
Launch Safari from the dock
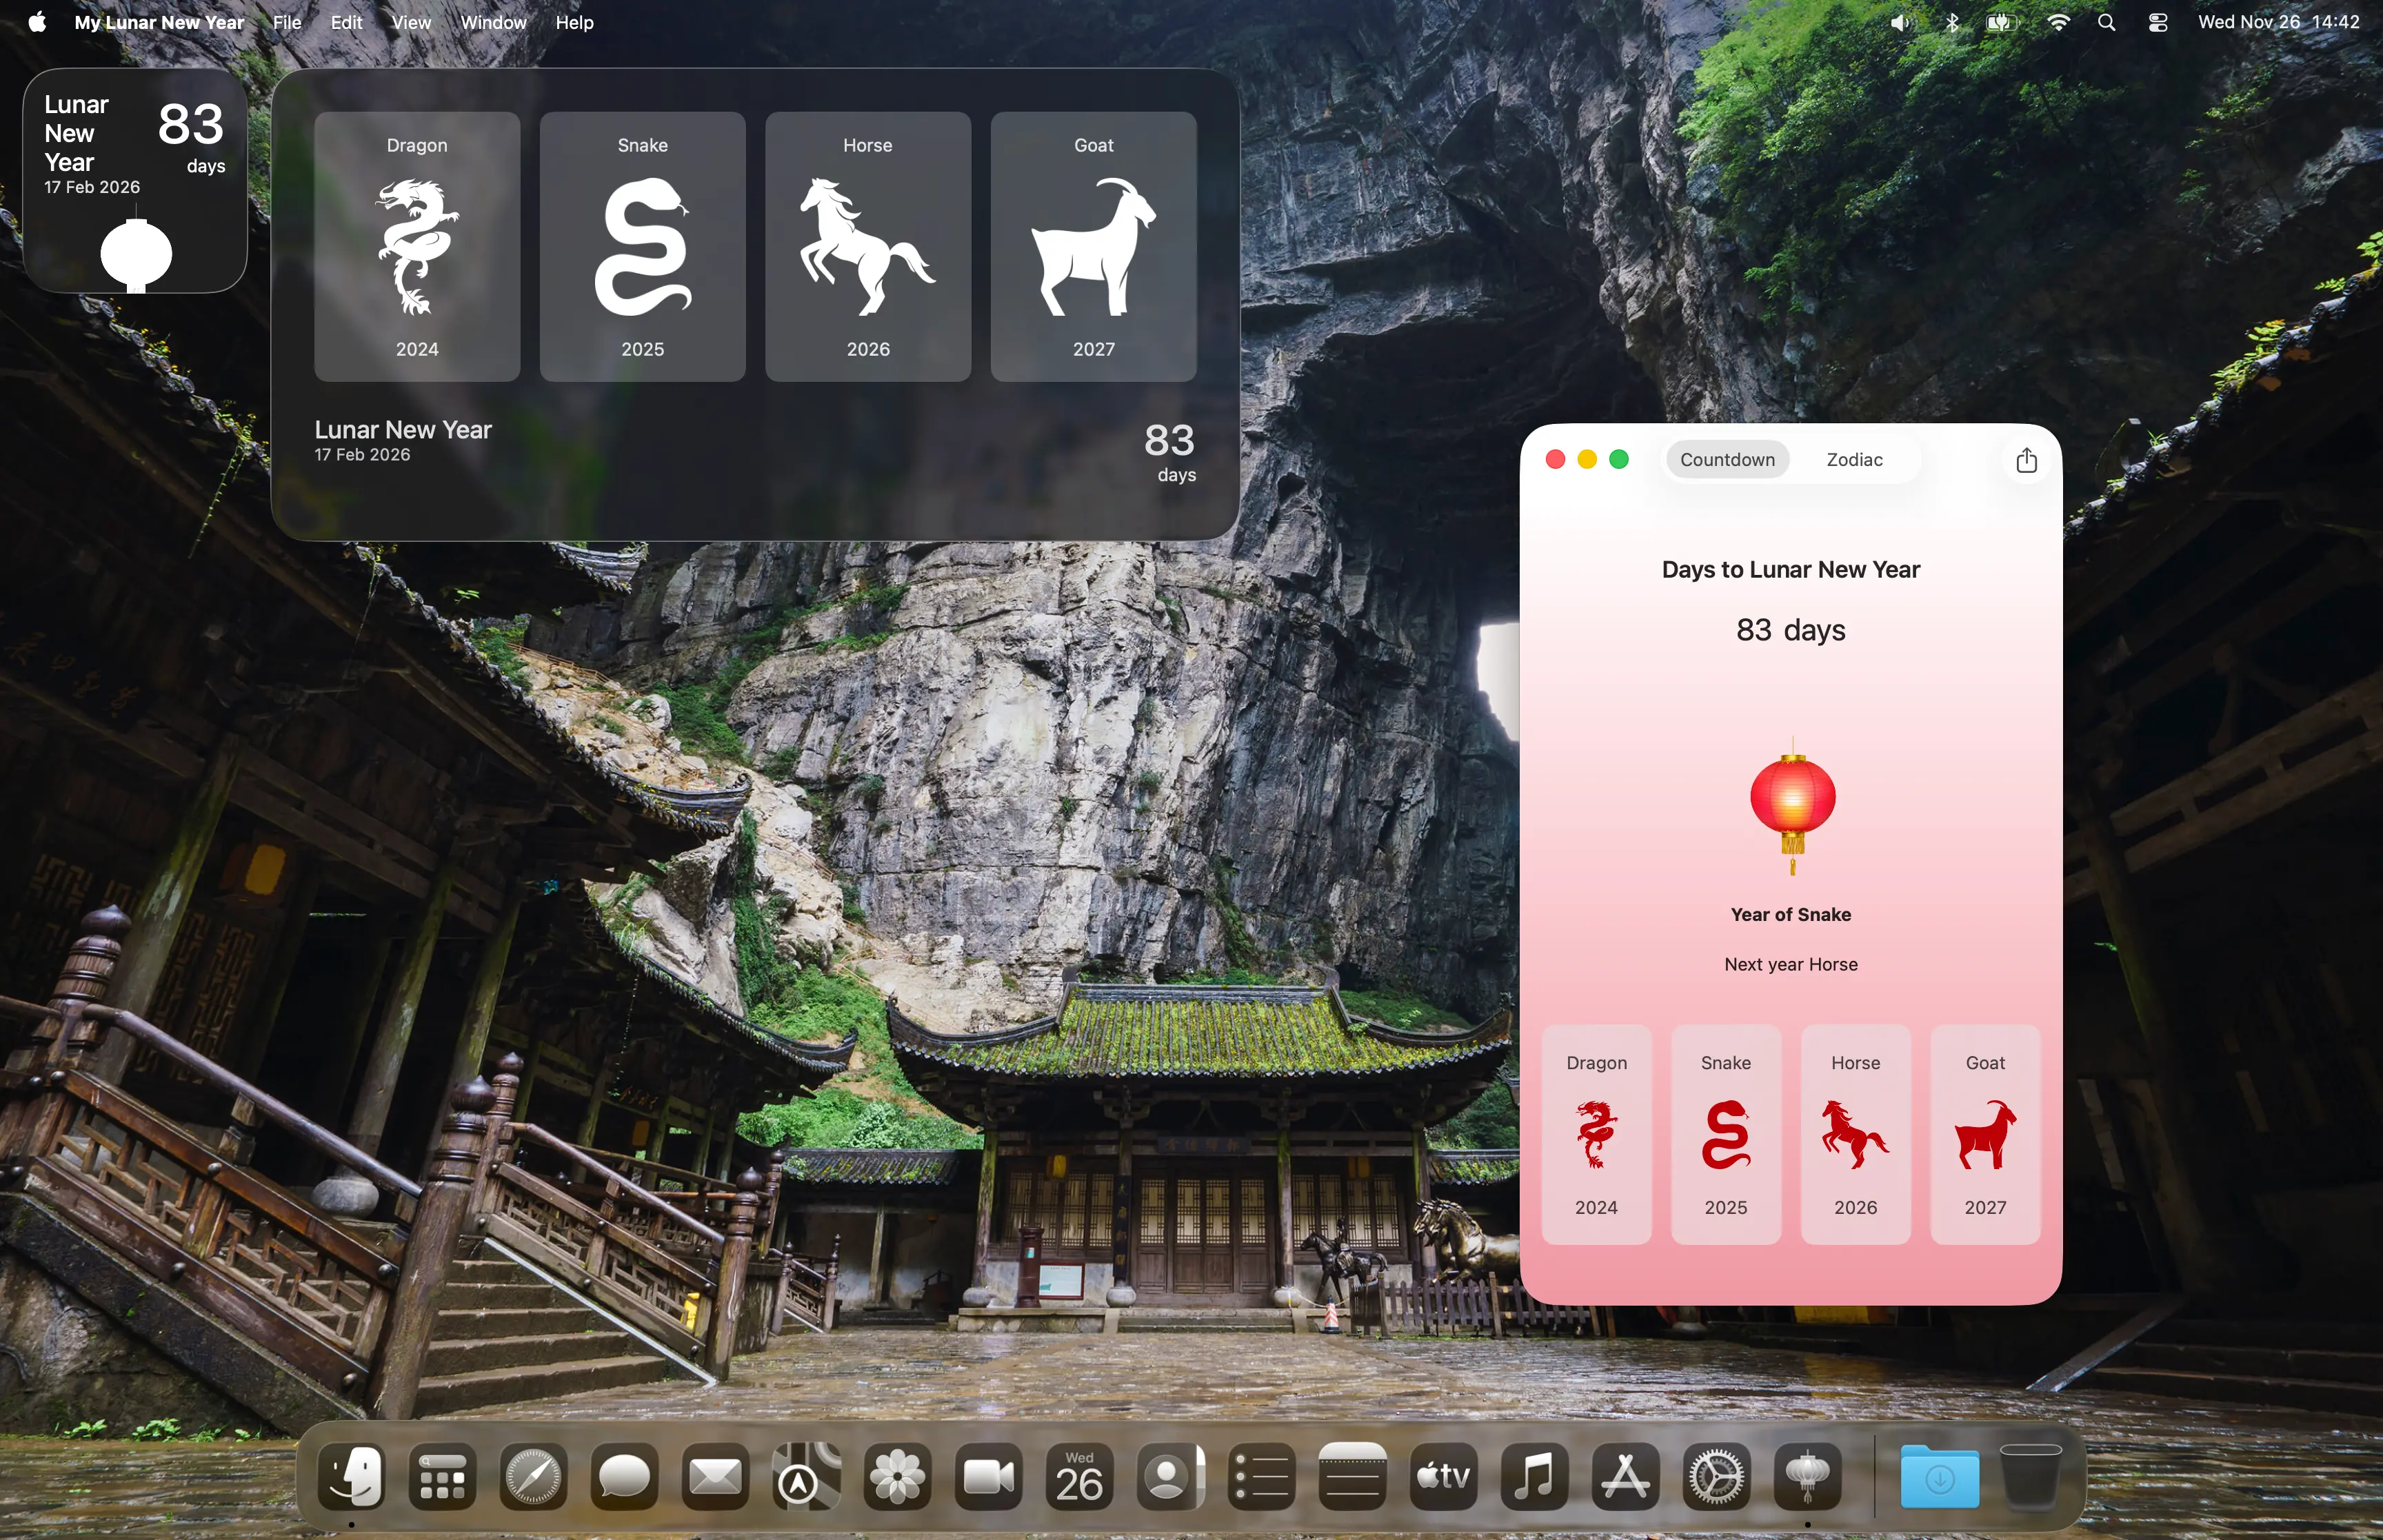click(x=533, y=1476)
